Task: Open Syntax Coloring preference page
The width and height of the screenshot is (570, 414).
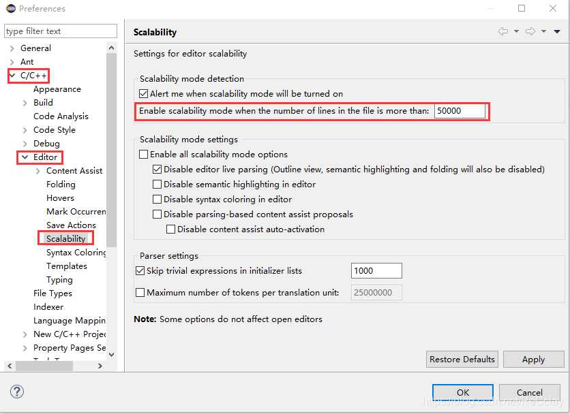Action: (x=76, y=253)
